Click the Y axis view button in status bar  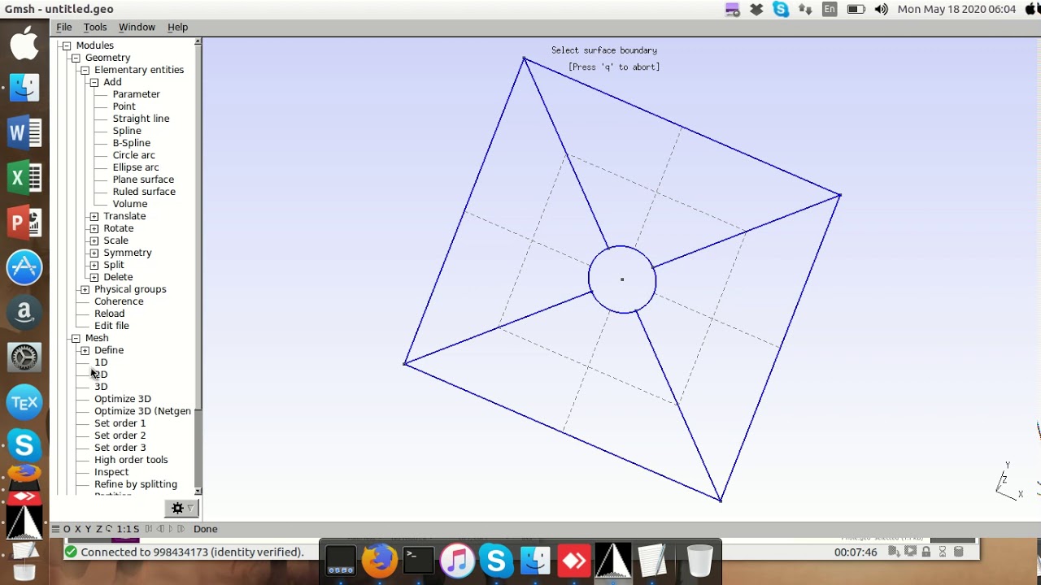click(89, 529)
